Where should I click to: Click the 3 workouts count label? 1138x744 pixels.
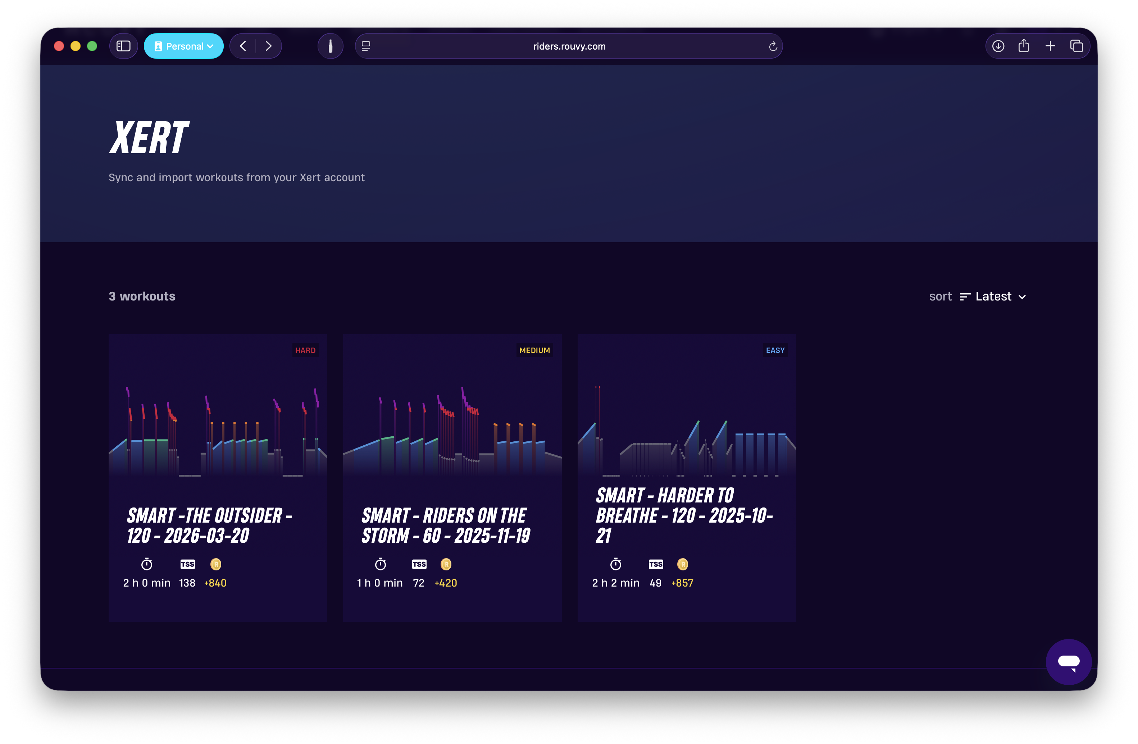click(142, 296)
